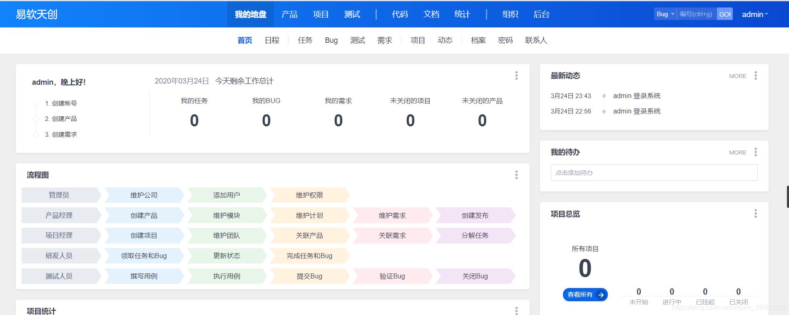This screenshot has width=789, height=315.
Task: Open the welcome block three-dot menu
Action: pos(516,75)
